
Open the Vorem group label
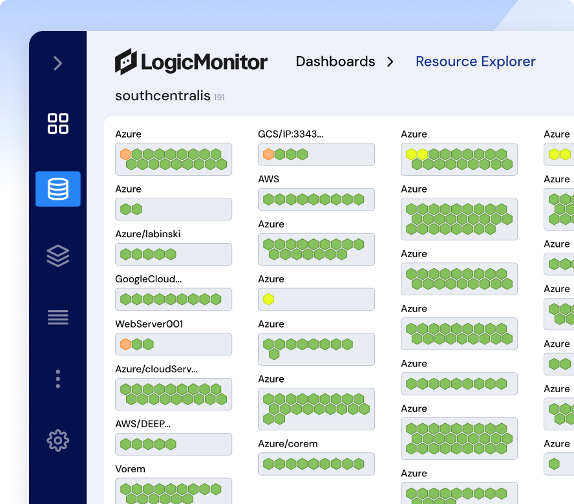(x=131, y=469)
